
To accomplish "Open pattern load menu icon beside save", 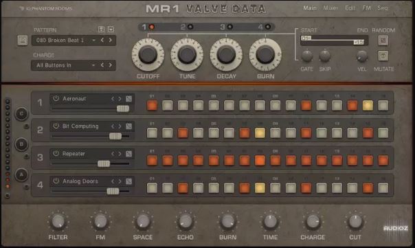I will click(x=111, y=29).
